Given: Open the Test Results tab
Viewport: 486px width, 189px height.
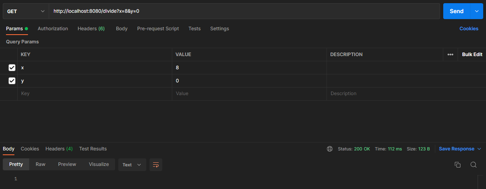Looking at the screenshot, I should coord(93,149).
